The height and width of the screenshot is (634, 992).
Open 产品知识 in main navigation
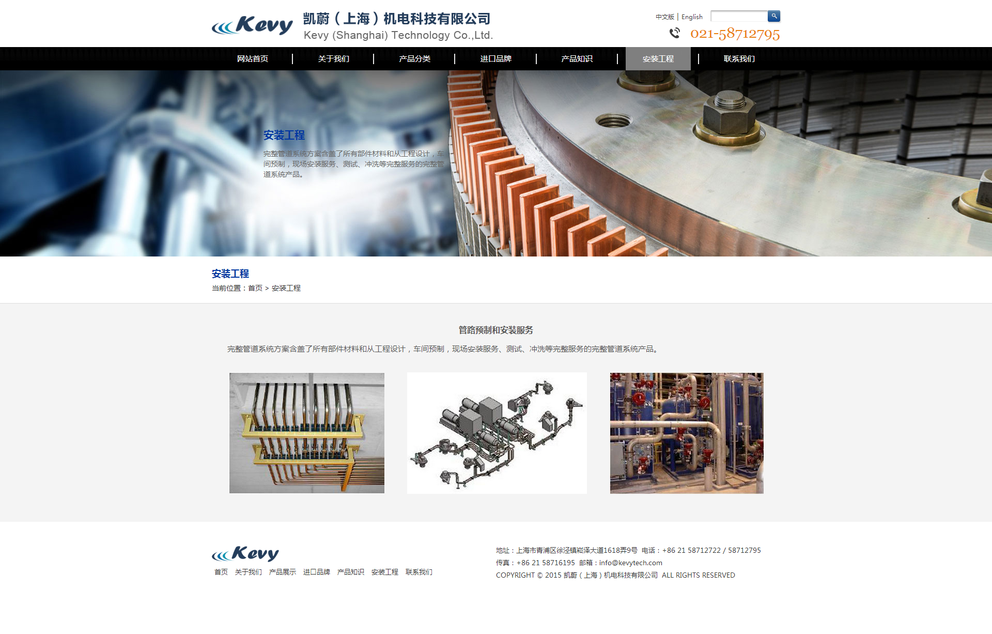pos(577,59)
